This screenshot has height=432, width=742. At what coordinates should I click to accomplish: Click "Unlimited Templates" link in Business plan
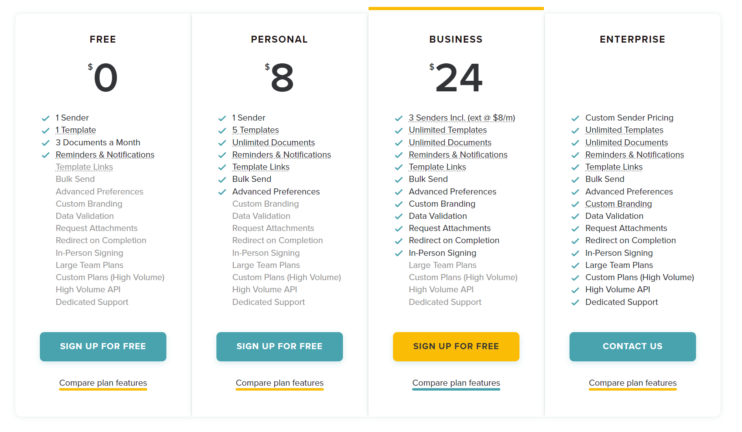(x=447, y=130)
